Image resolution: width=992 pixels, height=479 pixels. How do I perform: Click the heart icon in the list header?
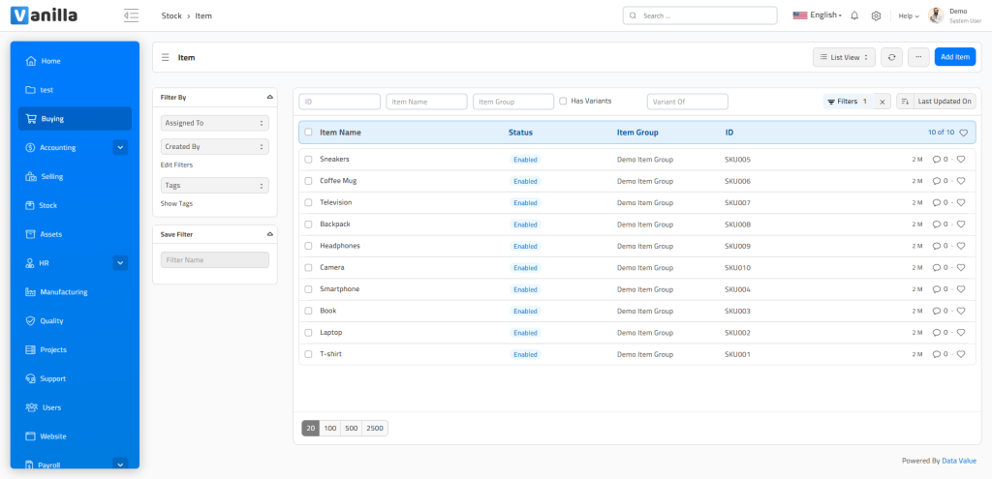coord(964,133)
